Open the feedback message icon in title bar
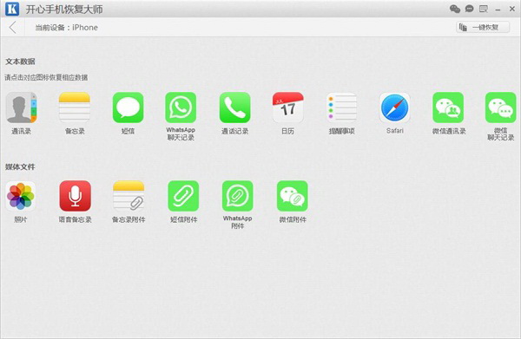Image resolution: width=521 pixels, height=339 pixels. pos(484,9)
